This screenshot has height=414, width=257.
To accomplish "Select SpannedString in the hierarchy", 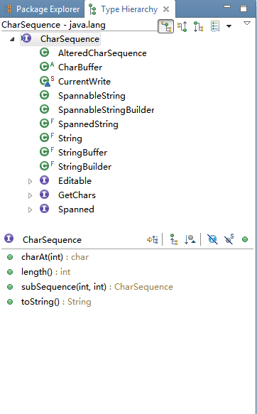I will tap(88, 124).
